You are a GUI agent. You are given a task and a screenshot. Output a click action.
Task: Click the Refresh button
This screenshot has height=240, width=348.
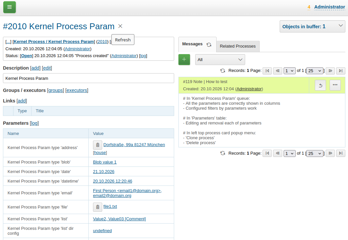click(123, 40)
